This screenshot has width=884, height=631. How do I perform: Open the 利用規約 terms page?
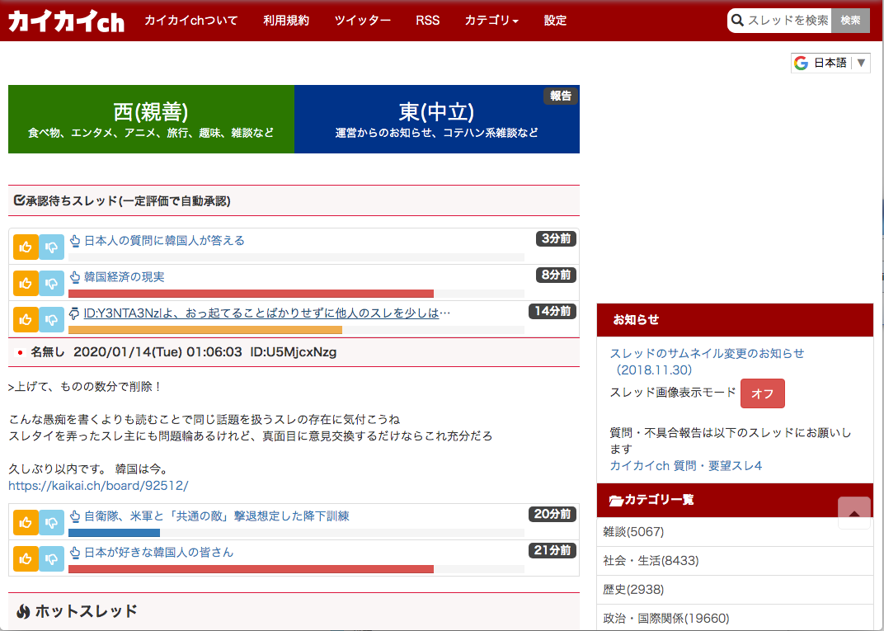(286, 21)
